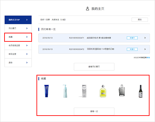Open 预约履历 in the sidebar menu
The image size is (155, 122).
click(18, 28)
